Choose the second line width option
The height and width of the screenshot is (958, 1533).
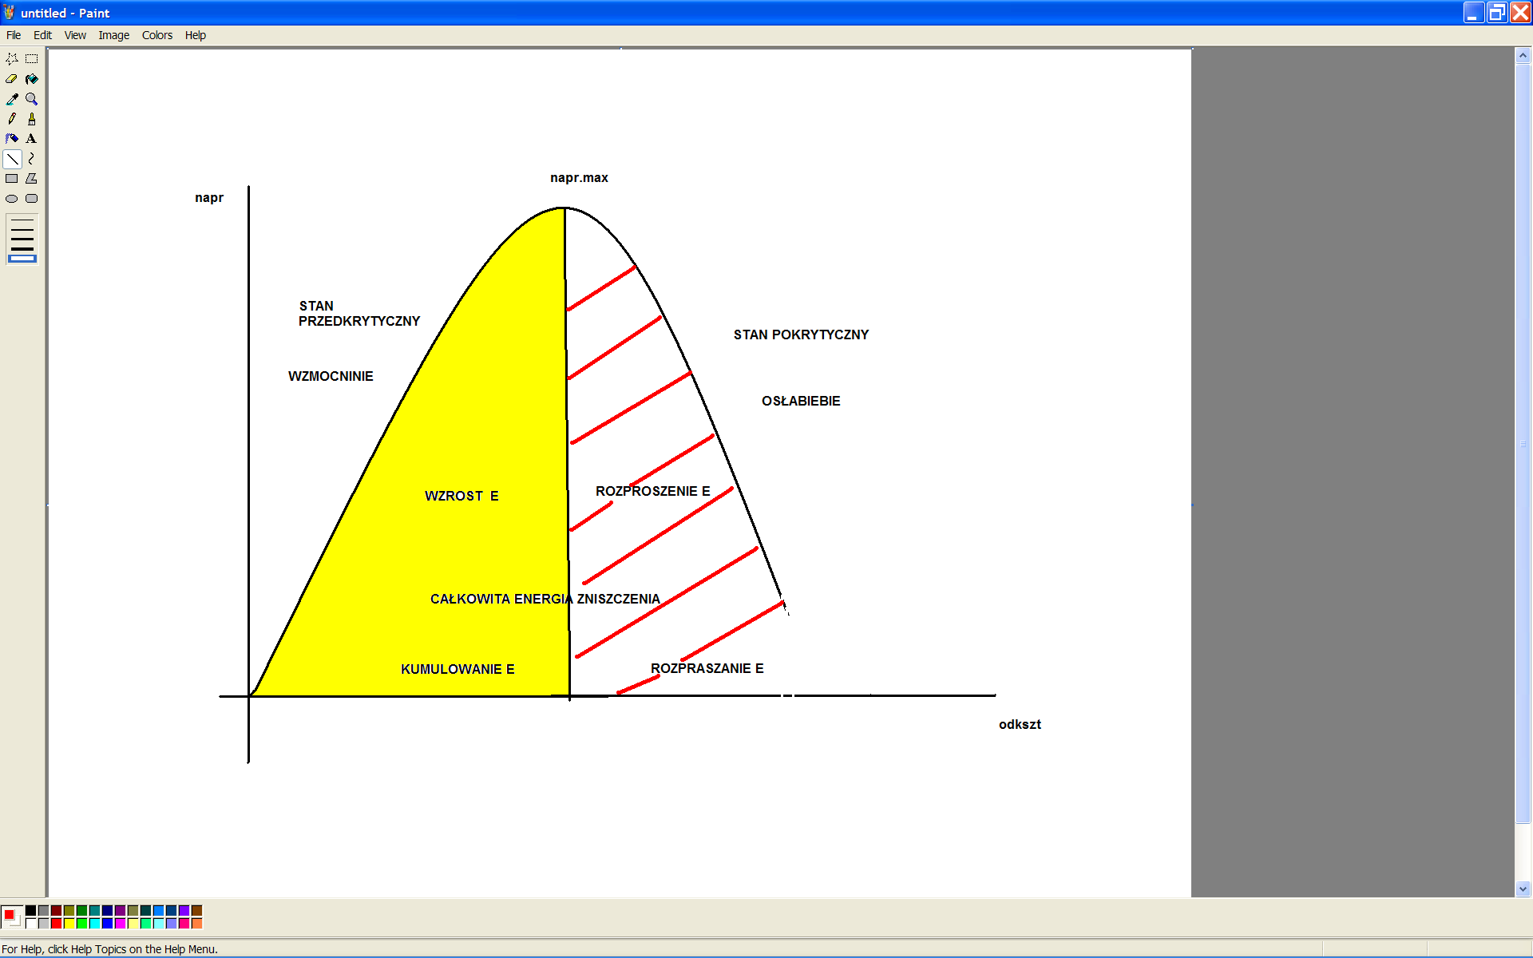(22, 229)
